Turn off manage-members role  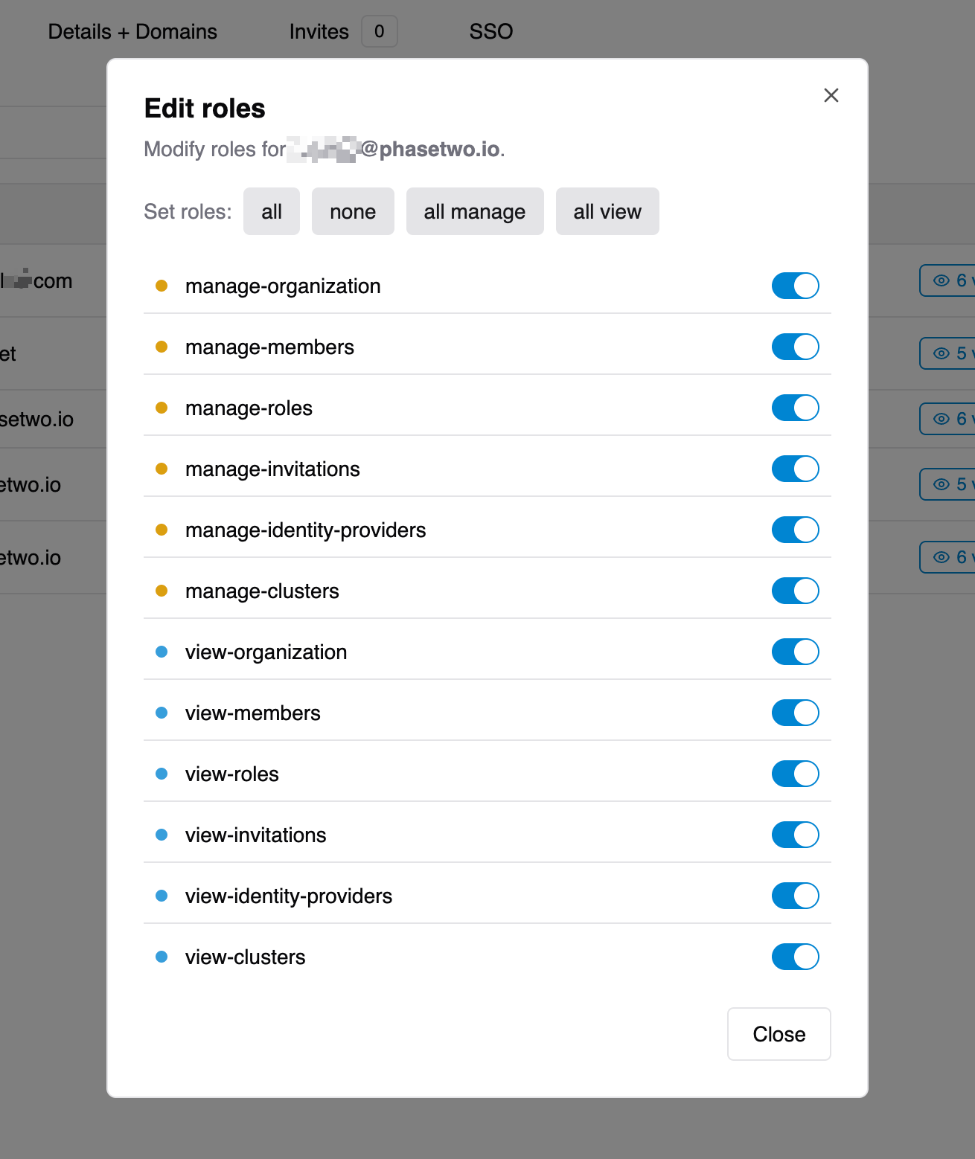795,347
